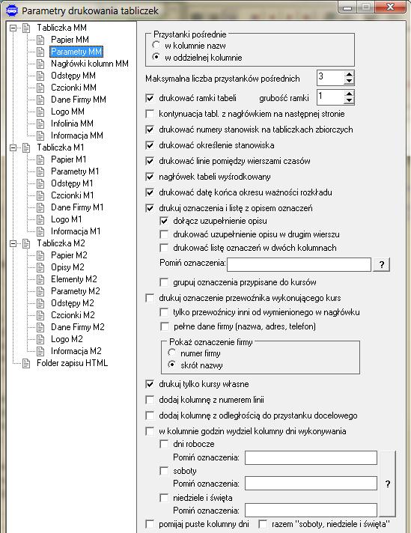Click the page icon beside Dane Firmy M1

[40, 207]
